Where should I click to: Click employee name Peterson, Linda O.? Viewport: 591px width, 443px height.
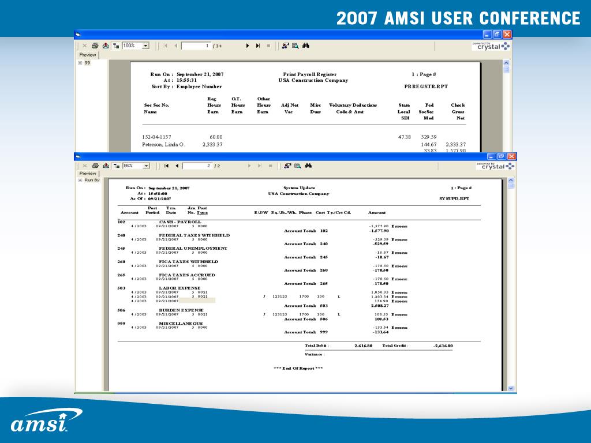coord(163,145)
